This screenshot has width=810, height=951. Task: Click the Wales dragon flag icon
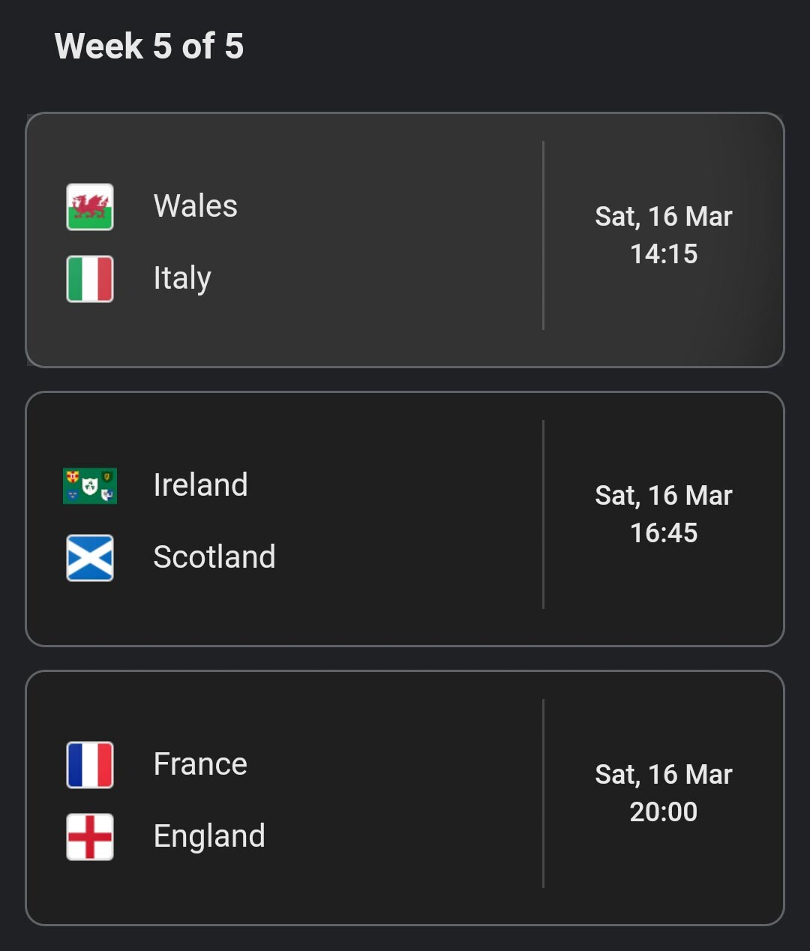point(90,207)
